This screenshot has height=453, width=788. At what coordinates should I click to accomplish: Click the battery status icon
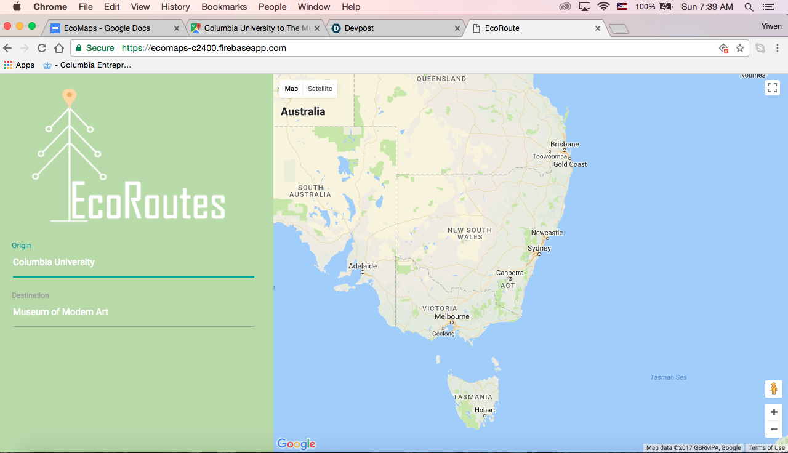tap(665, 7)
